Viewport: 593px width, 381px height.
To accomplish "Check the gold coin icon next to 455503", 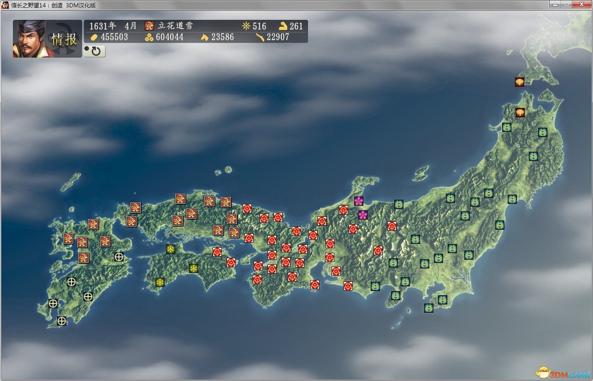I will point(93,37).
